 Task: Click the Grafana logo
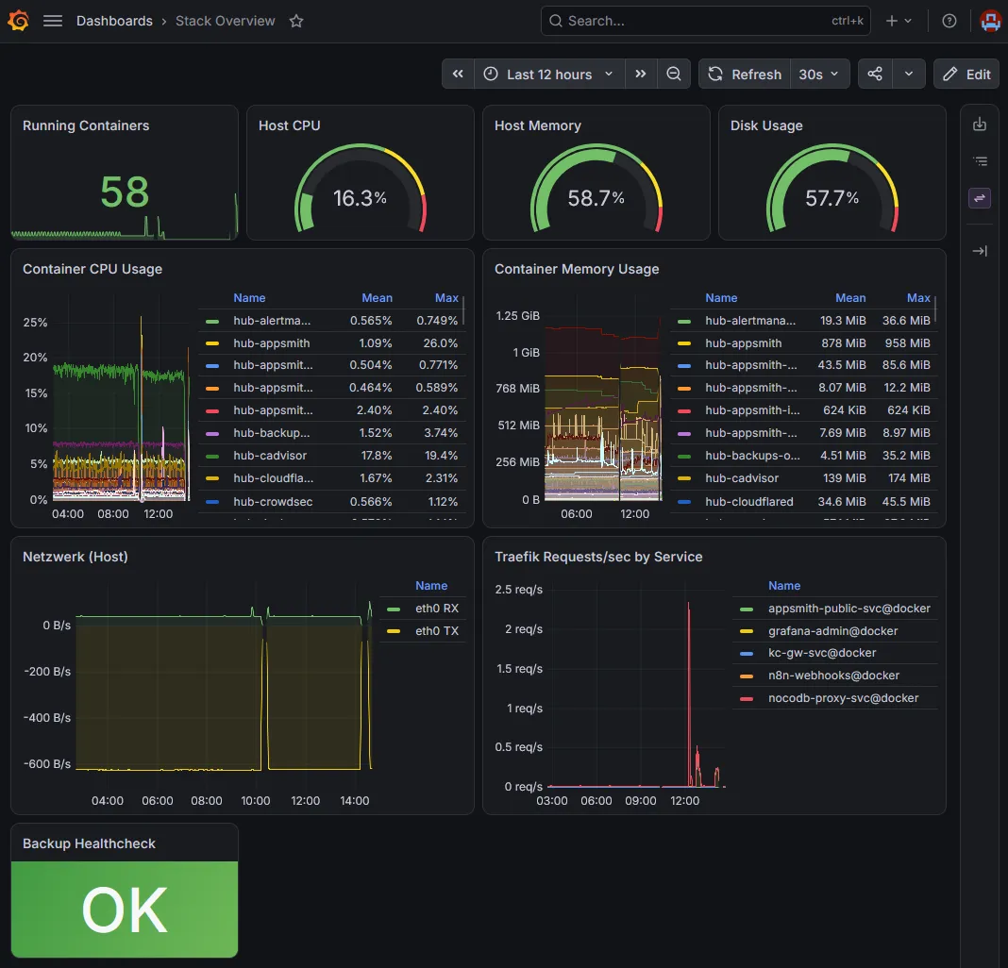18,21
